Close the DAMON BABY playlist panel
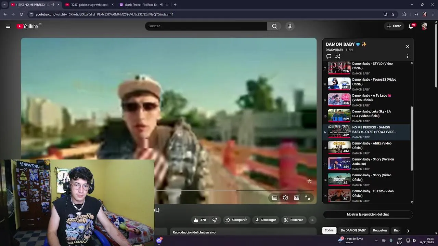The width and height of the screenshot is (438, 246). [408, 46]
